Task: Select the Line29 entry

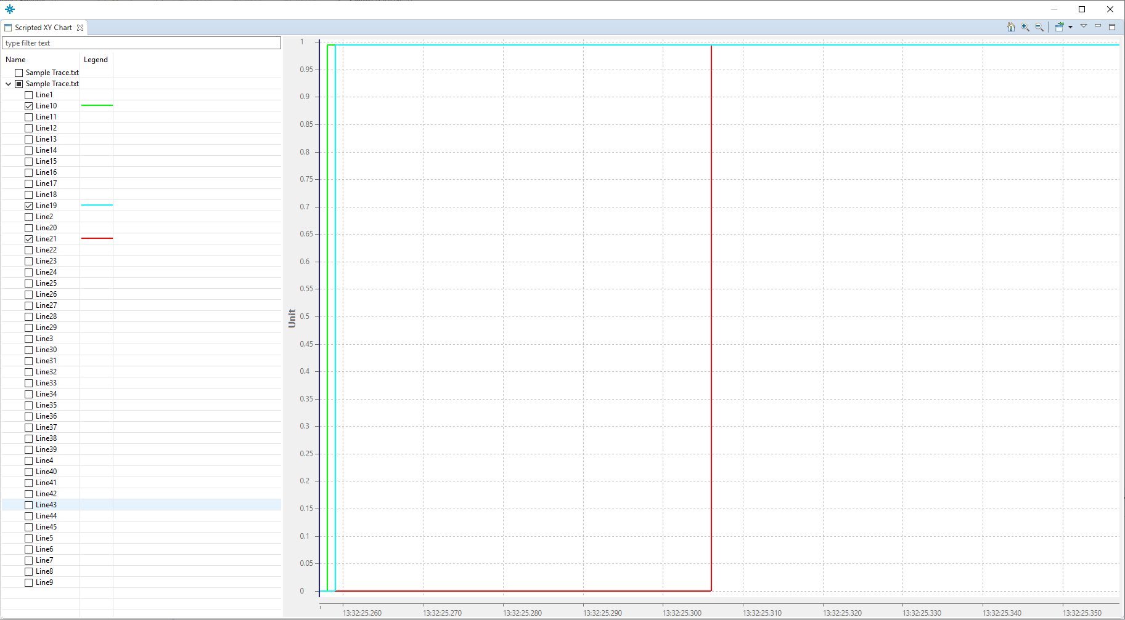Action: point(46,328)
